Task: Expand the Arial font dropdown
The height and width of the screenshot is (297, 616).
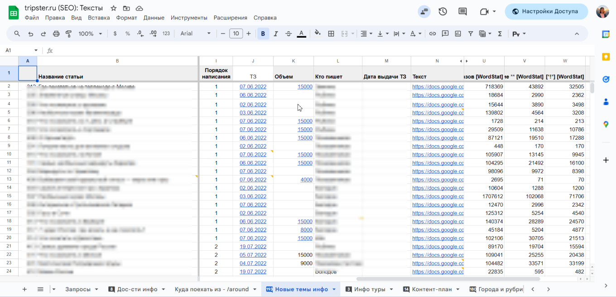Action: click(x=196, y=34)
